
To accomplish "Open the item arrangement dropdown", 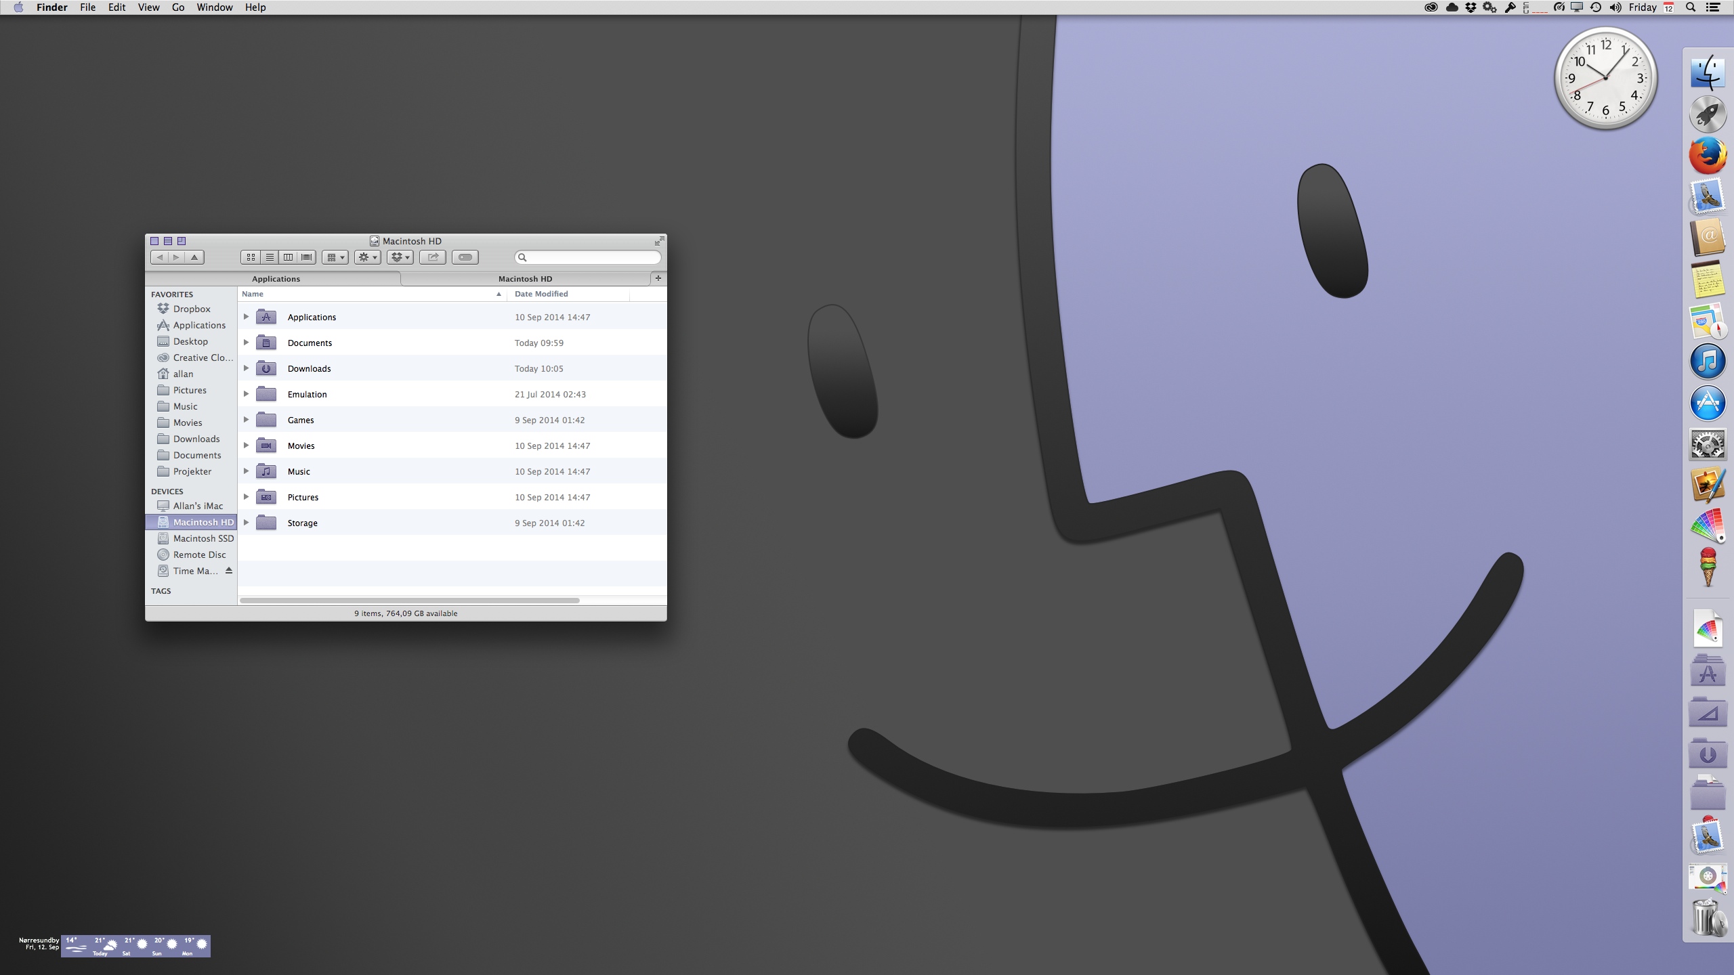I will coord(335,257).
